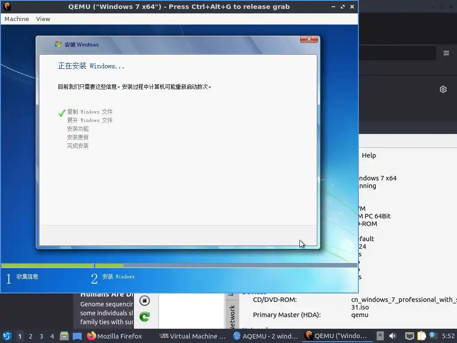This screenshot has height=343, width=457.
Task: Switch to AQEMU - 2 windows taskbar item
Action: click(266, 336)
